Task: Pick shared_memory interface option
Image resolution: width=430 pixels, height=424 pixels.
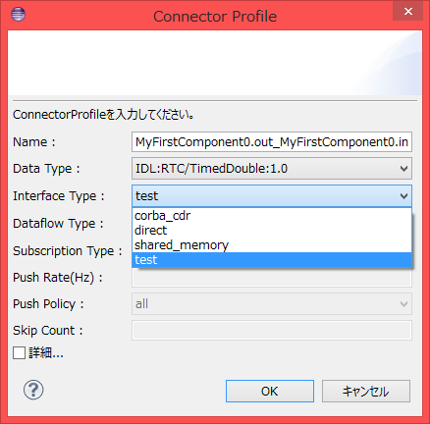Action: pyautogui.click(x=272, y=245)
